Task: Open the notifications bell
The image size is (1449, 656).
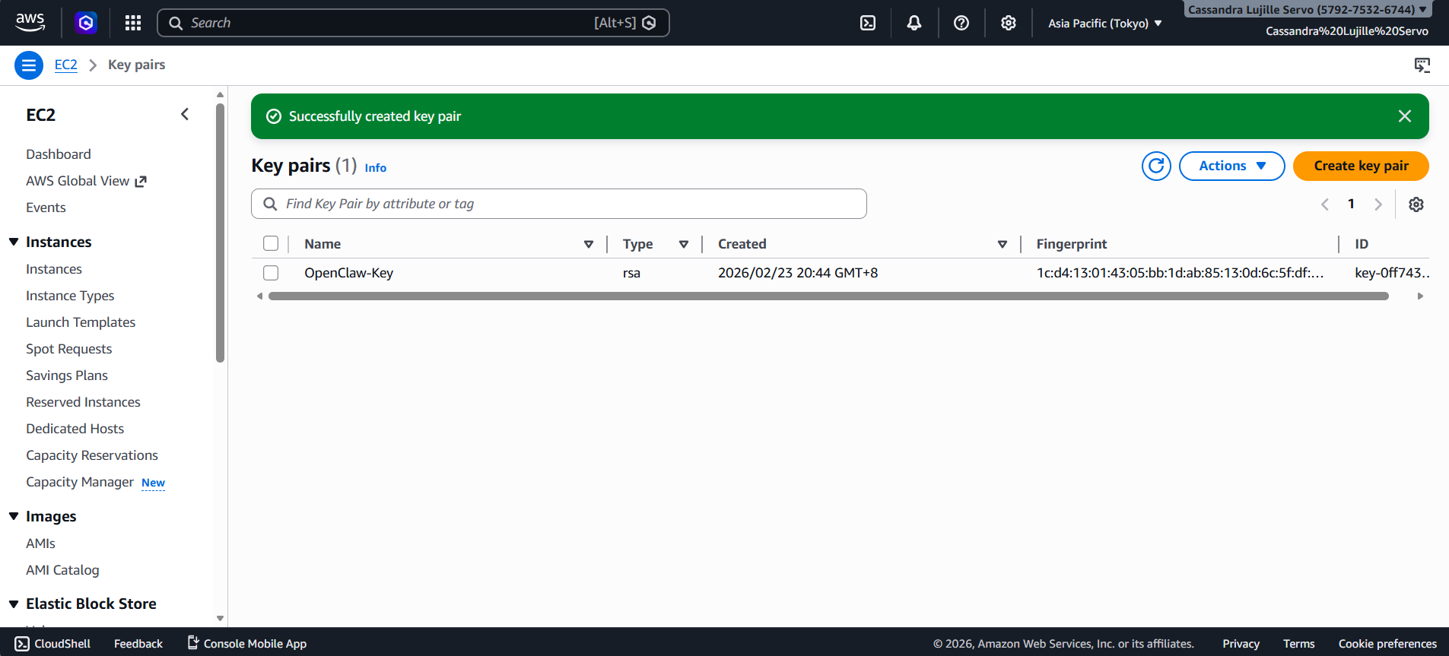Action: tap(914, 23)
